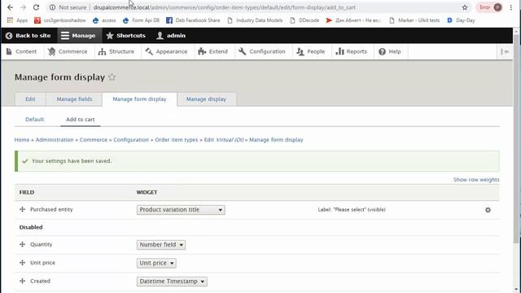Grab the Created row drag handle
Screen dimensions: 521x293
(22, 281)
